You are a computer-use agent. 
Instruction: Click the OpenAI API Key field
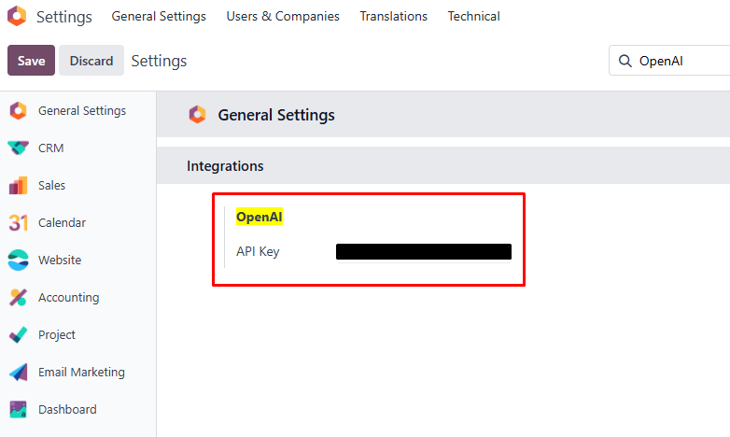pos(423,251)
